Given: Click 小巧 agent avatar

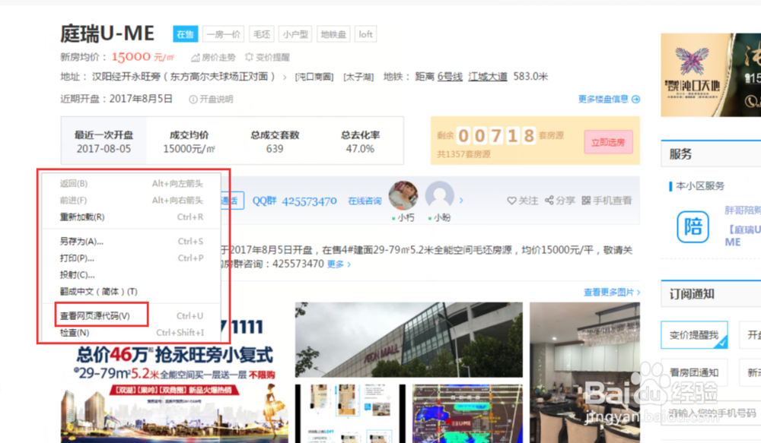Looking at the screenshot, I should tap(403, 195).
